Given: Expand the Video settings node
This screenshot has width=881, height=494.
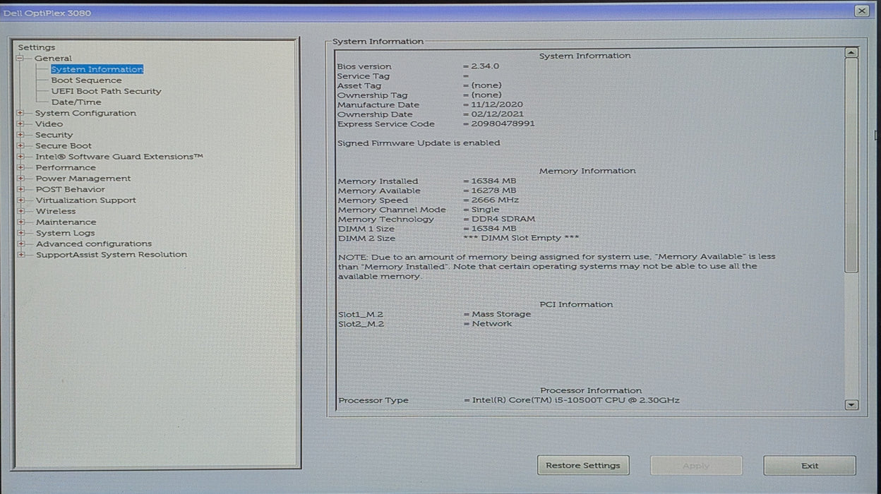Looking at the screenshot, I should [x=20, y=124].
